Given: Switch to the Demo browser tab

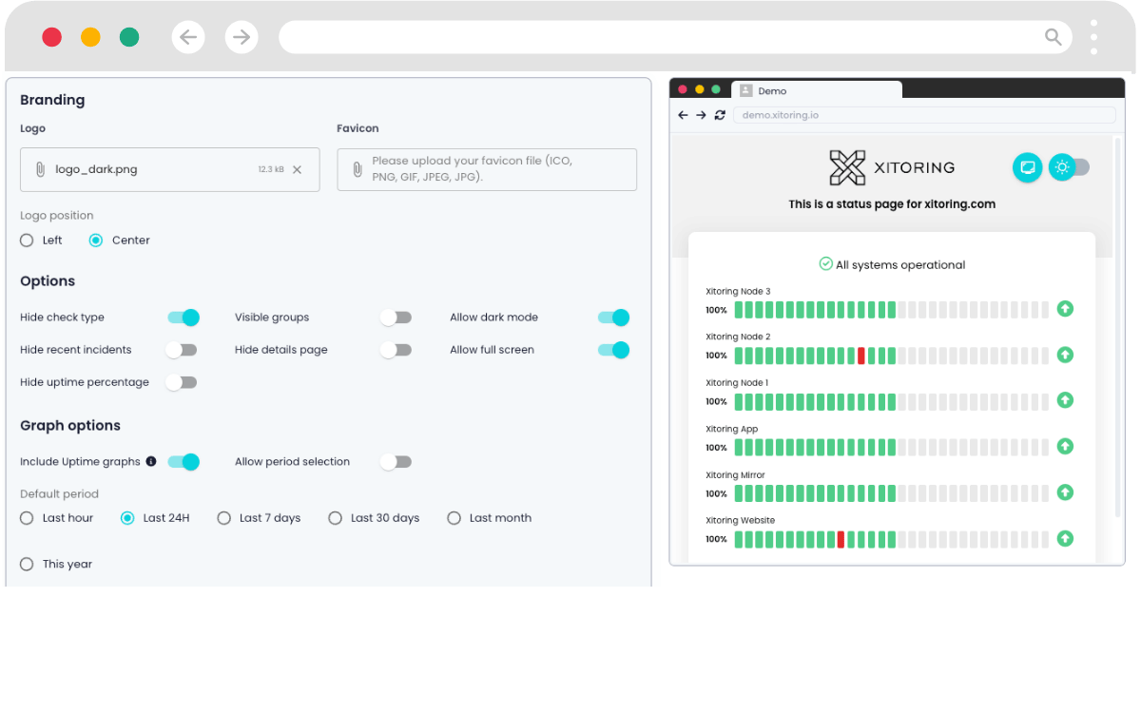Looking at the screenshot, I should coord(816,90).
